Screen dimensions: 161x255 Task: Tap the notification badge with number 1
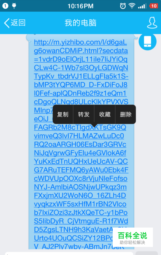[x=5, y=6]
